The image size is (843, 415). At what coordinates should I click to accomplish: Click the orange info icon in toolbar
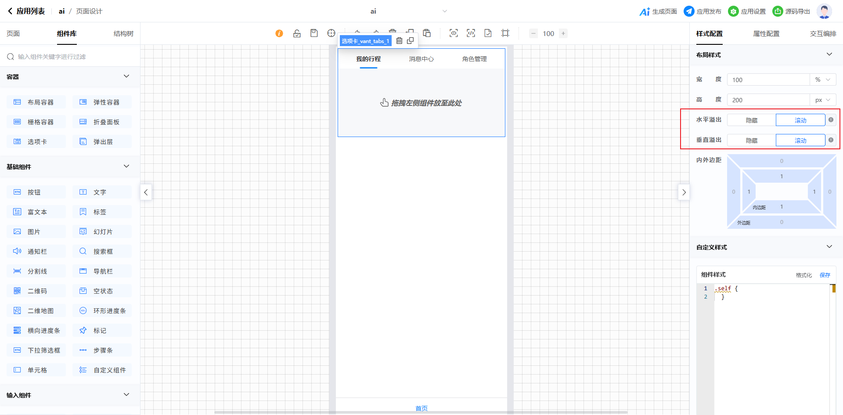279,33
